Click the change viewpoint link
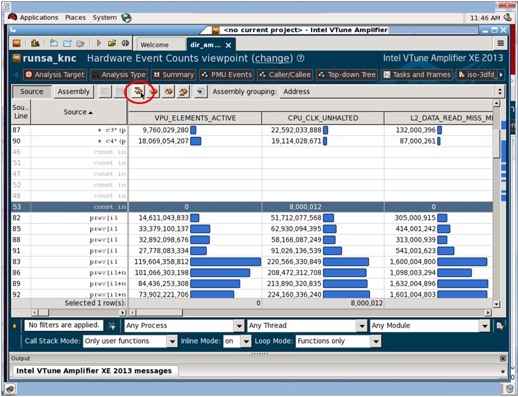 click(x=272, y=58)
